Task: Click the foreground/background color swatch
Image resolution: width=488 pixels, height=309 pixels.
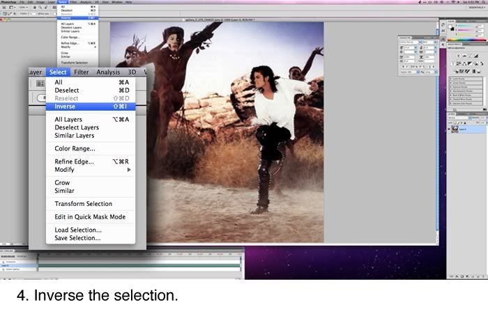Action: pyautogui.click(x=451, y=28)
